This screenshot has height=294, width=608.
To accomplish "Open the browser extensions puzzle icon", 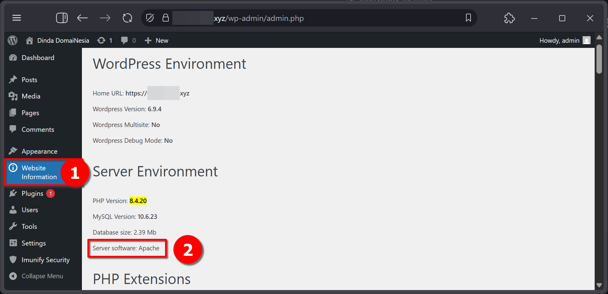I will 509,18.
